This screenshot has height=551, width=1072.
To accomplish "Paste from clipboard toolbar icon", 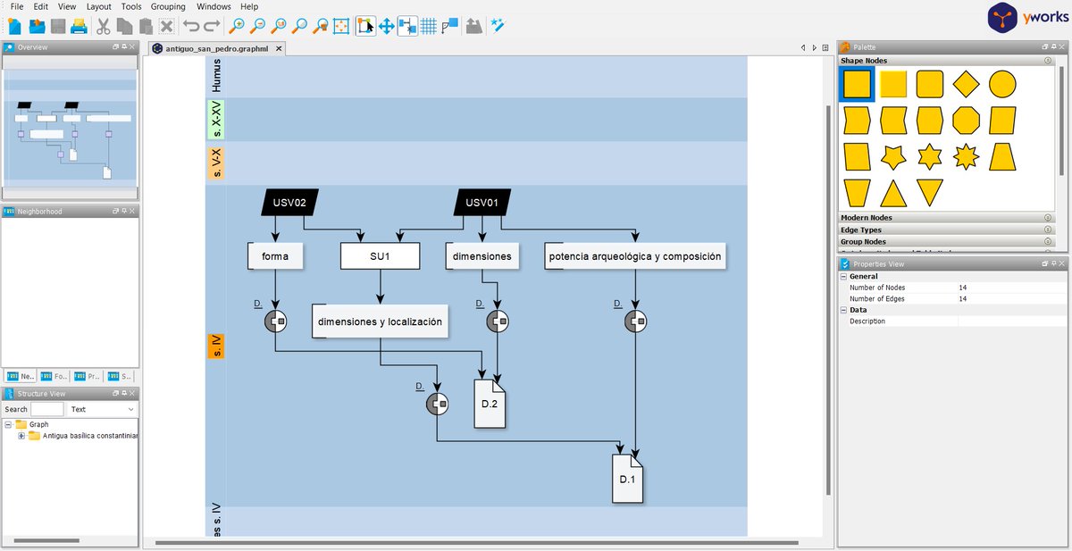I will 145,26.
